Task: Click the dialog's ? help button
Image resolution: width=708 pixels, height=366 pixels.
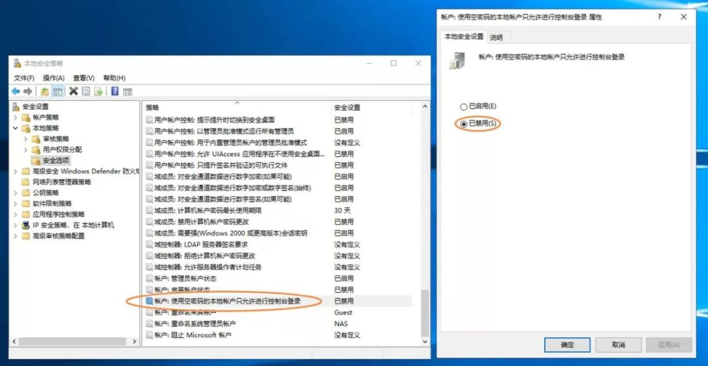Action: pos(659,16)
